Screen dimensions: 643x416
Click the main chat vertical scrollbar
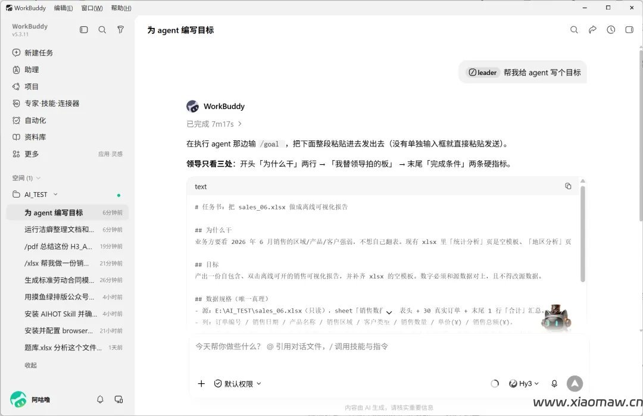tap(641, 135)
